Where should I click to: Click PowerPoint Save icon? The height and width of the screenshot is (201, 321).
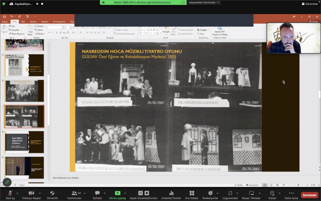(4, 16)
